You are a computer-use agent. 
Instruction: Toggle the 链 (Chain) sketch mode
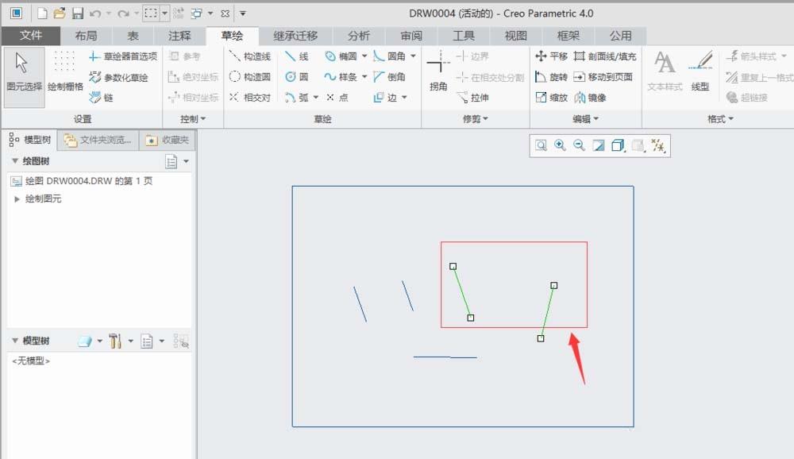(x=102, y=98)
